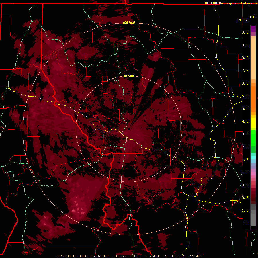Pick the bright green band on the color scale
This screenshot has height=258, width=258.
[x=253, y=138]
